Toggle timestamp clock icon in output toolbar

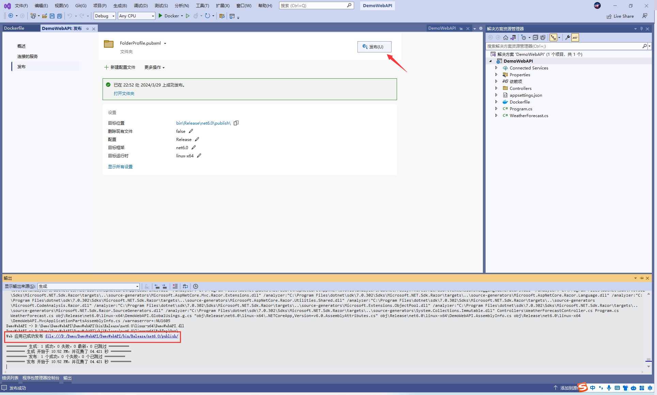(x=196, y=286)
